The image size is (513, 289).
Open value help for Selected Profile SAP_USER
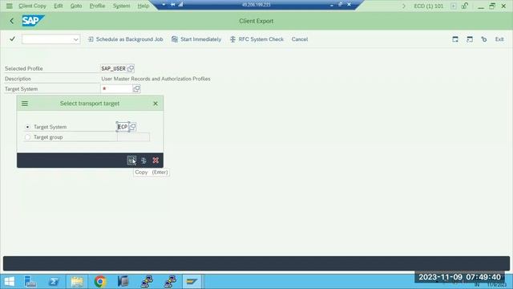(131, 68)
